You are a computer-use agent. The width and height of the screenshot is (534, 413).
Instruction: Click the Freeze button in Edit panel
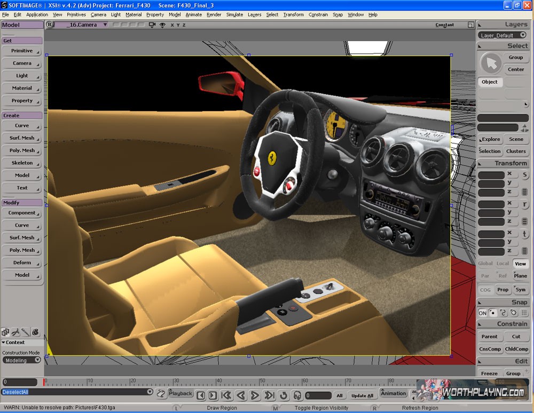(489, 374)
